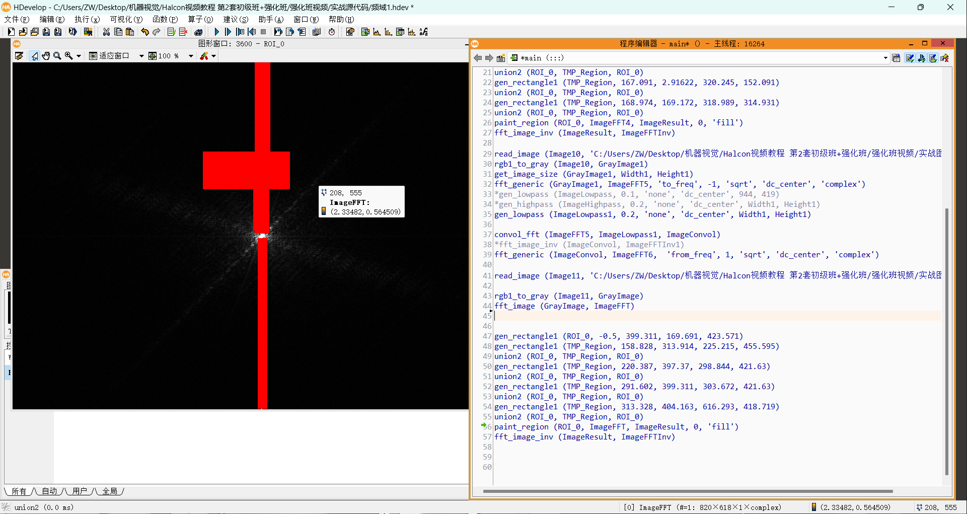Open the *main procedure selector dropdown
The width and height of the screenshot is (967, 514).
[885, 58]
